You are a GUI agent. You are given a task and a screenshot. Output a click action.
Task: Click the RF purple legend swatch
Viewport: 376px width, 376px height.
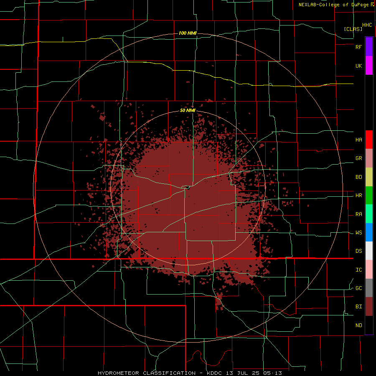click(369, 47)
